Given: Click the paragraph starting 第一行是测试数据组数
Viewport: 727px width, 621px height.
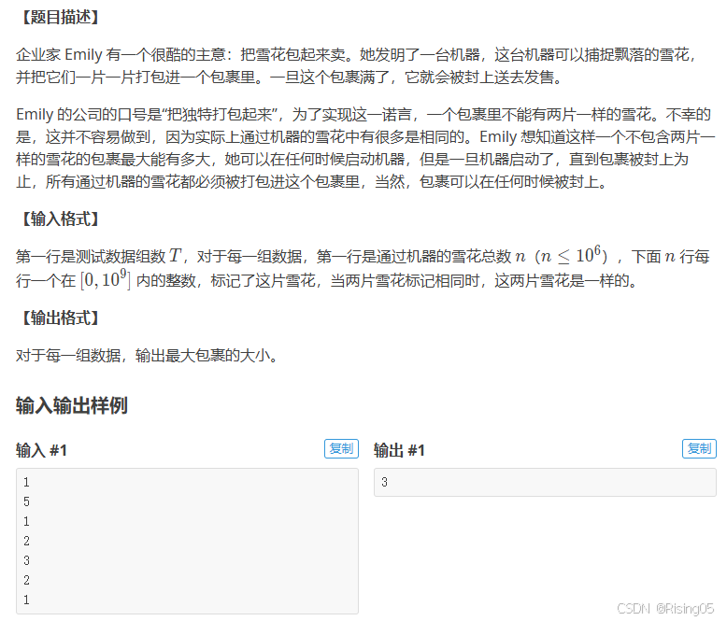Looking at the screenshot, I should [x=363, y=268].
